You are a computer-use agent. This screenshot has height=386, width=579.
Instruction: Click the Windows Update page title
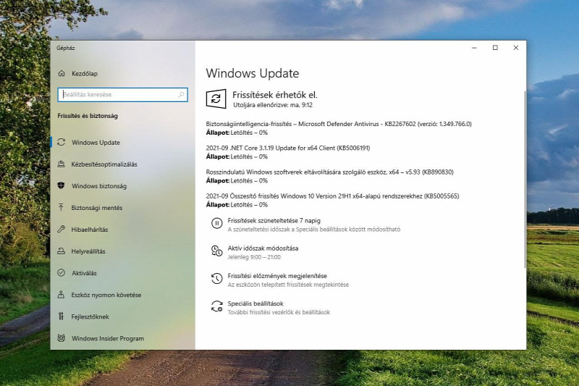pos(253,73)
